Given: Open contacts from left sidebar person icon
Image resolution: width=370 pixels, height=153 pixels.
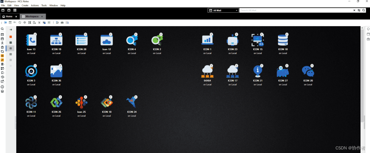Looking at the screenshot, I should [x=2, y=43].
